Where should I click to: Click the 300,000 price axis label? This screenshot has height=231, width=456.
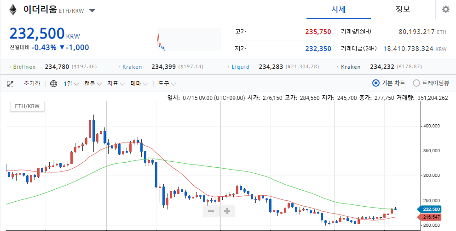click(431, 176)
